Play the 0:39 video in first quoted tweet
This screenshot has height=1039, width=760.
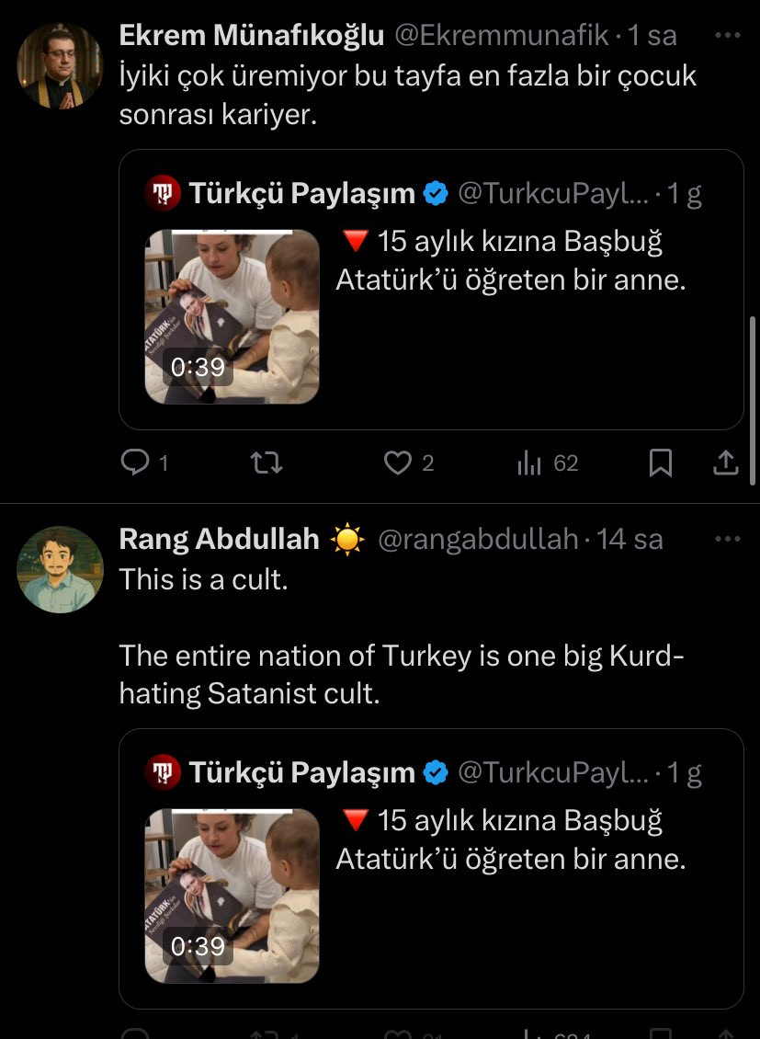point(232,316)
